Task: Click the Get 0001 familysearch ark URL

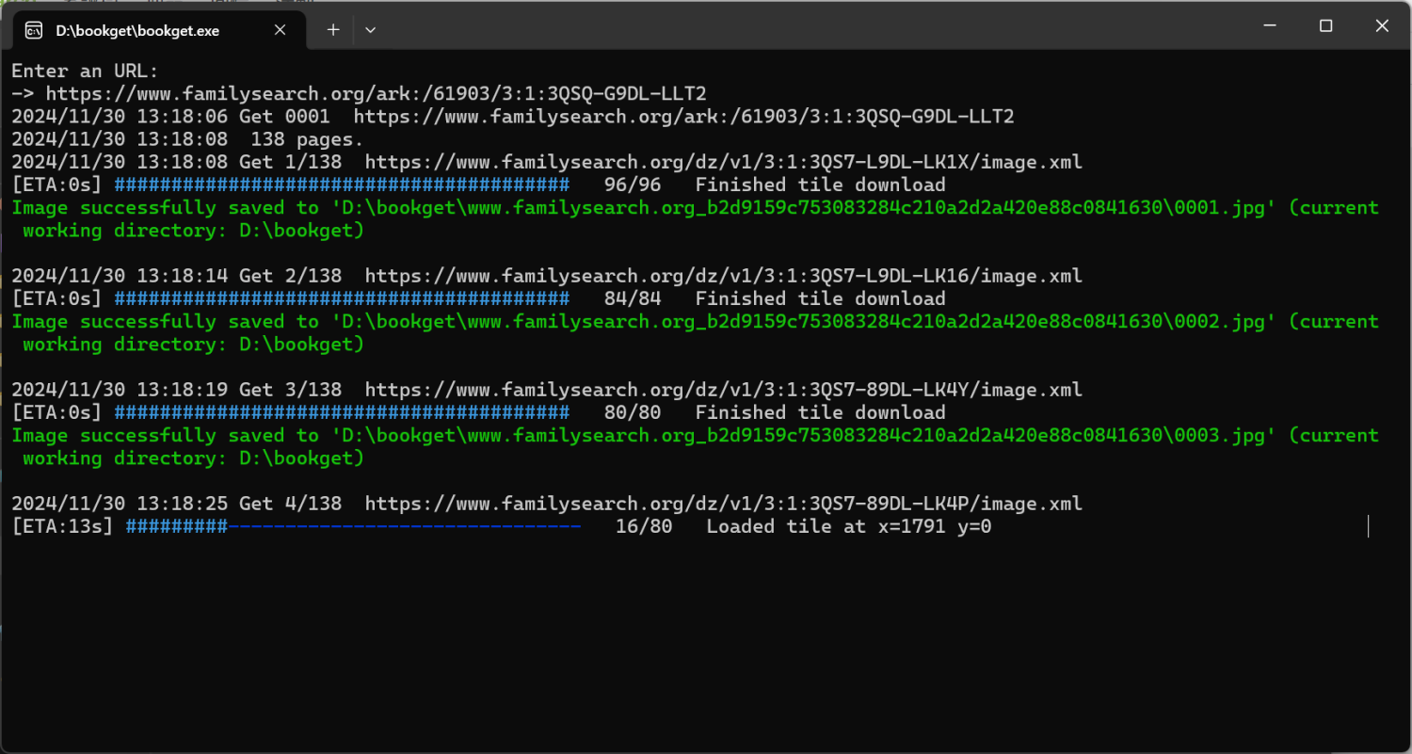Action: (x=683, y=117)
